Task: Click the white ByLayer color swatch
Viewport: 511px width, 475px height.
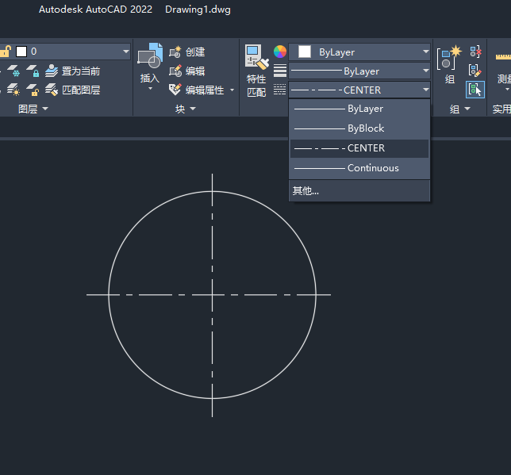Action: point(305,52)
